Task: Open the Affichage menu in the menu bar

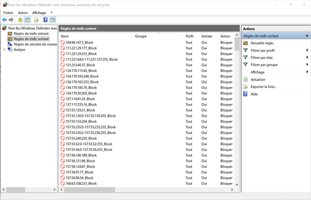Action: 39,13
